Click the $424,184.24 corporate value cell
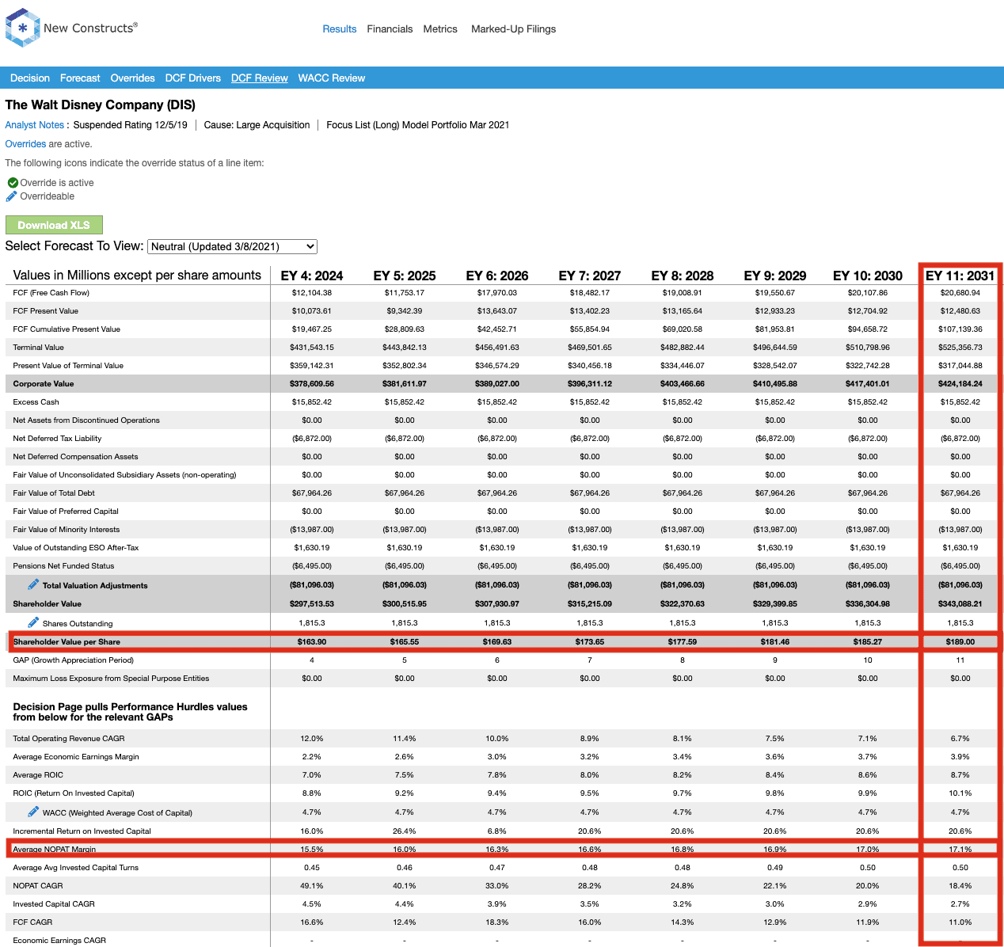 click(x=960, y=384)
